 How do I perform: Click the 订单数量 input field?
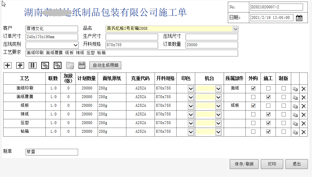click(212, 45)
